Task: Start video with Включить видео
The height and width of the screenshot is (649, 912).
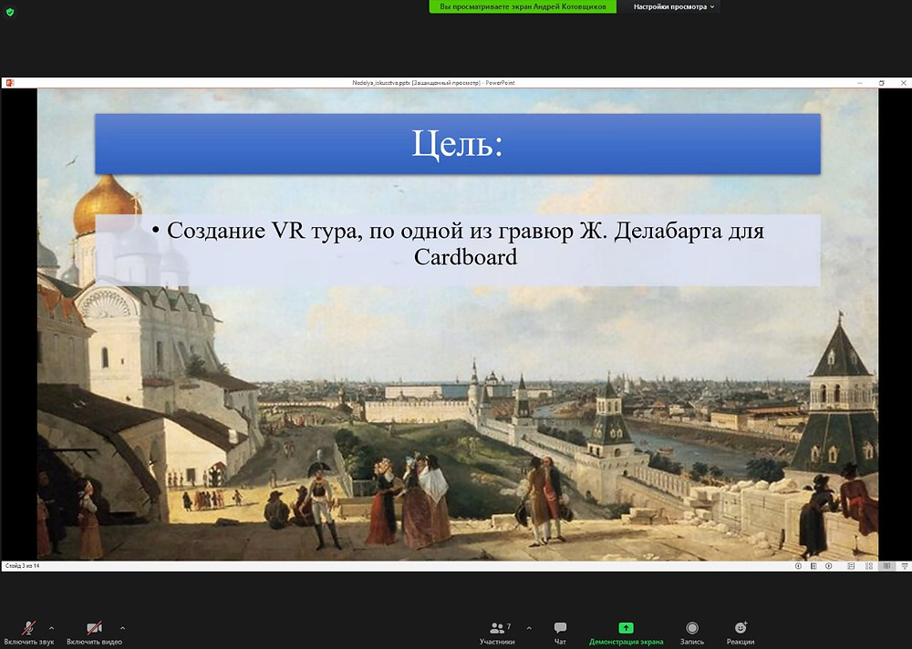Action: coord(94,634)
